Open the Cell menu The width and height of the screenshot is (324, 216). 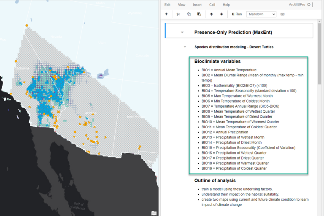coord(212,5)
